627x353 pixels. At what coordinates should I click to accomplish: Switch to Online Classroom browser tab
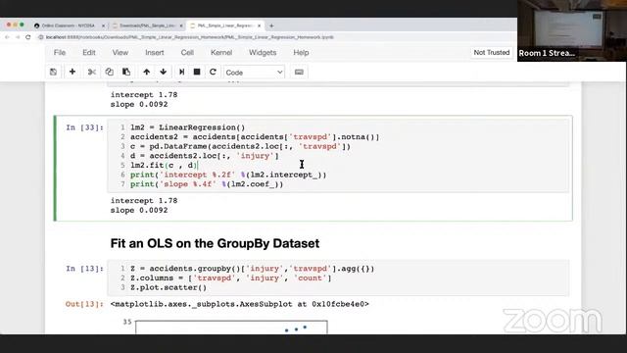[x=68, y=25]
